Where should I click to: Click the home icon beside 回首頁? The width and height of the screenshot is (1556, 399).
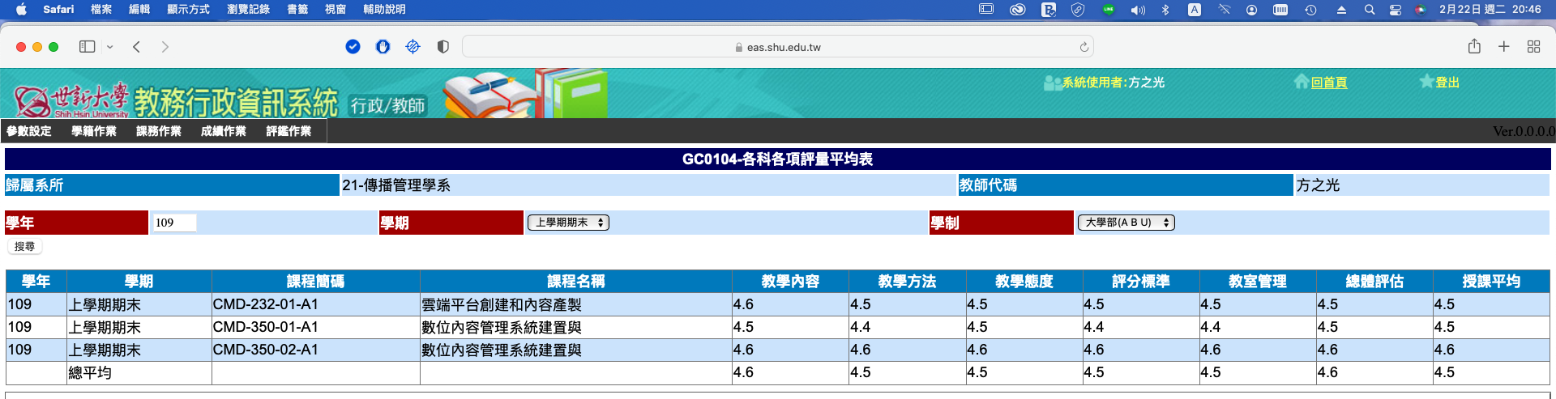(x=1302, y=82)
